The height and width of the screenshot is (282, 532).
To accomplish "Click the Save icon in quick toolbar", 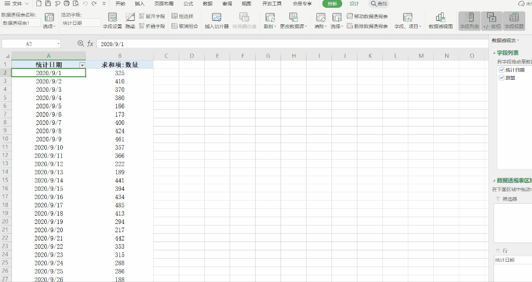I will 48,4.
